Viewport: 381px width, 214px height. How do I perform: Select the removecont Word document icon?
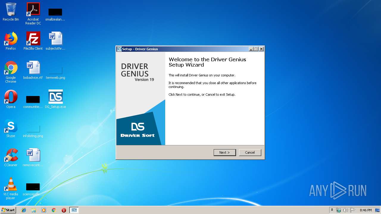(33, 158)
